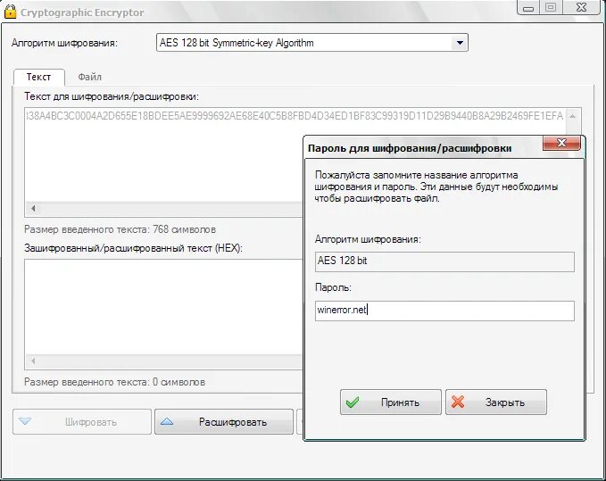Click left scroll arrow of HEX output area

(x=33, y=361)
